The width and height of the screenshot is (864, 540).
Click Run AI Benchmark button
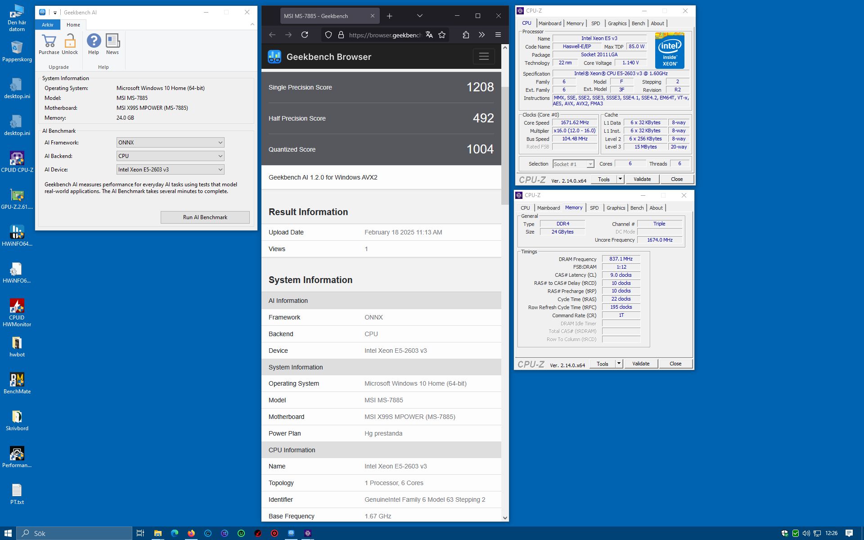tap(205, 217)
